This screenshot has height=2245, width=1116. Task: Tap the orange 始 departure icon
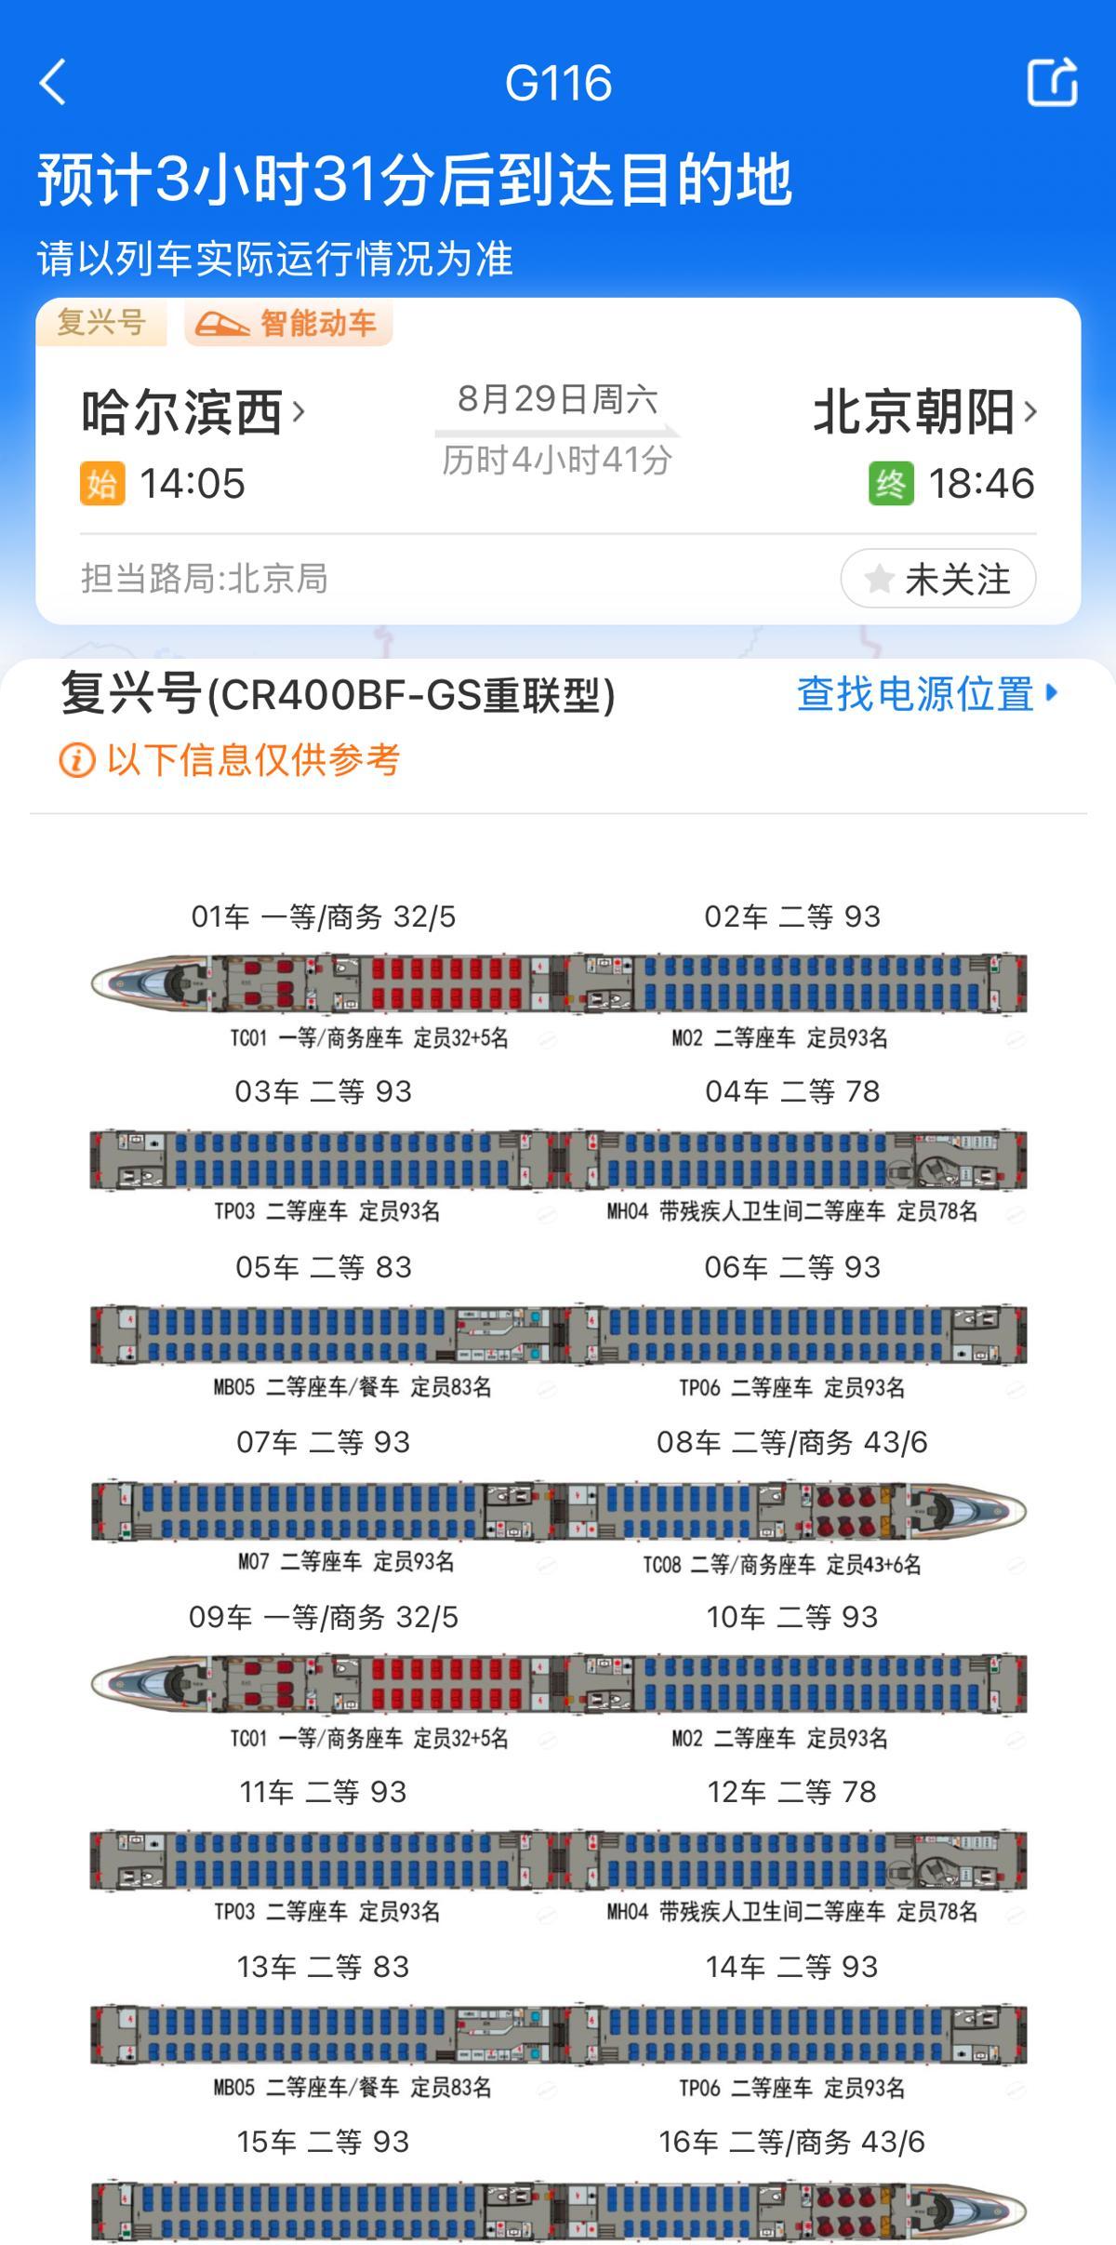102,484
